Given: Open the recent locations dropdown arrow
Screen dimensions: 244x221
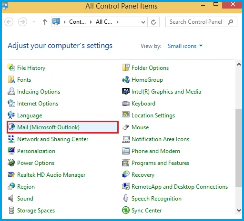Looking at the screenshot, I should point(34,22).
